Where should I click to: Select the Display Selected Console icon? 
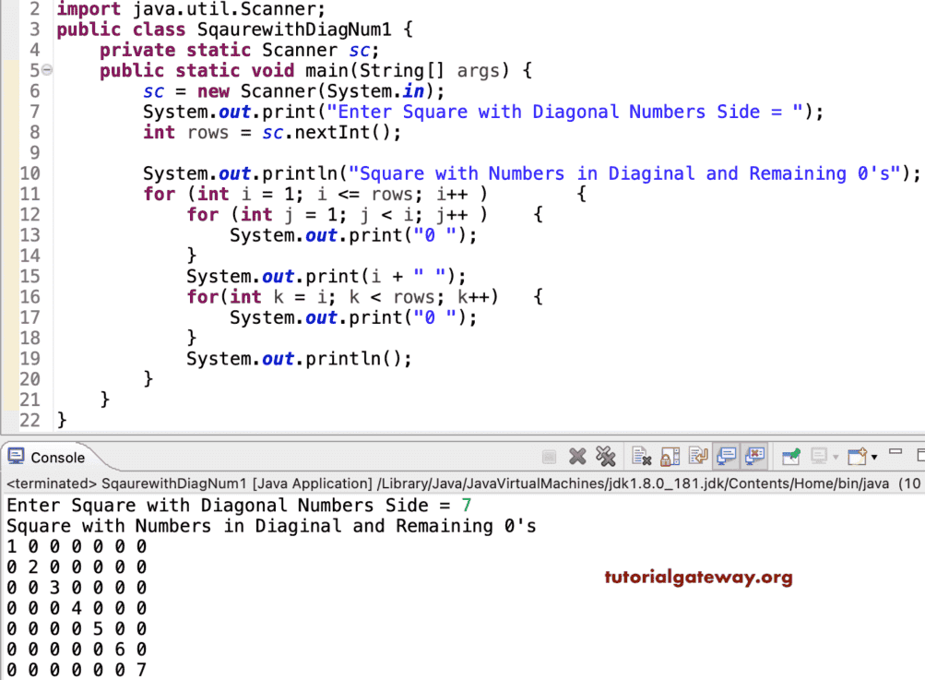pyautogui.click(x=821, y=456)
